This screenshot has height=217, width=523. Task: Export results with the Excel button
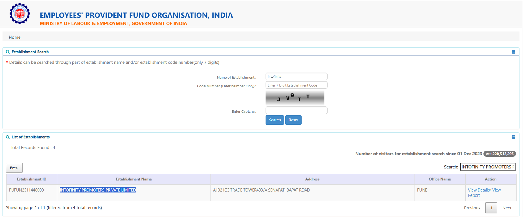(14, 168)
